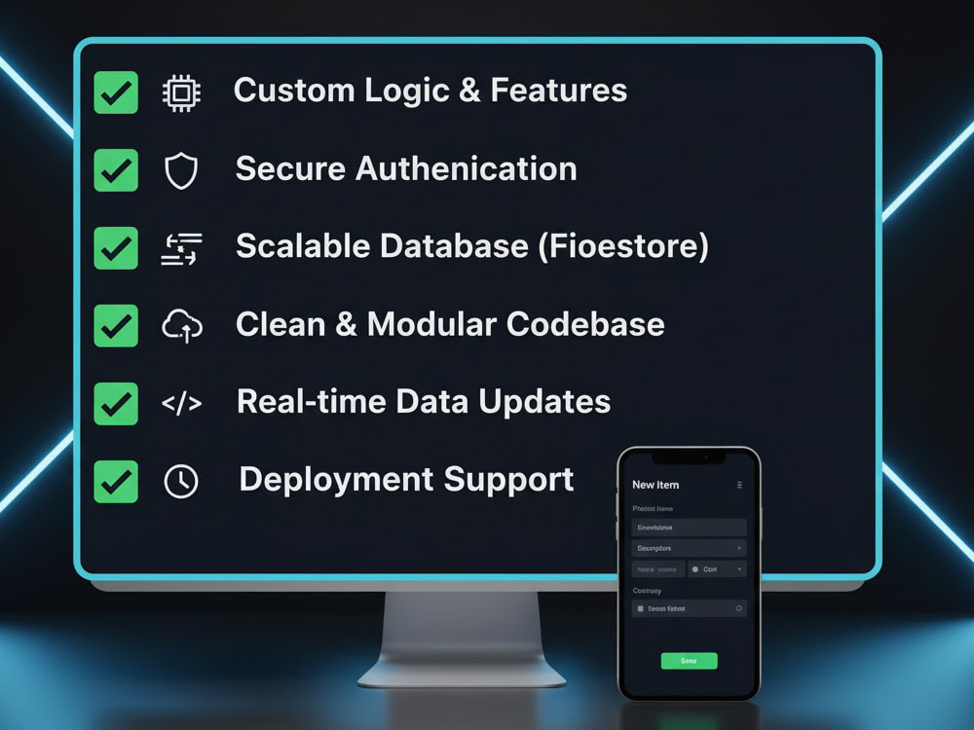The height and width of the screenshot is (730, 974).
Task: Click the cloud upload icon beside Clean & Modular Codebase
Action: point(182,326)
